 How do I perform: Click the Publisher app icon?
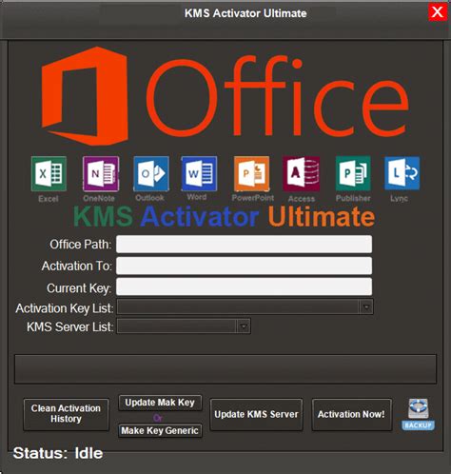[x=353, y=173]
